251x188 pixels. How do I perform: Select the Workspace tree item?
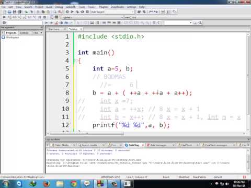(12, 38)
